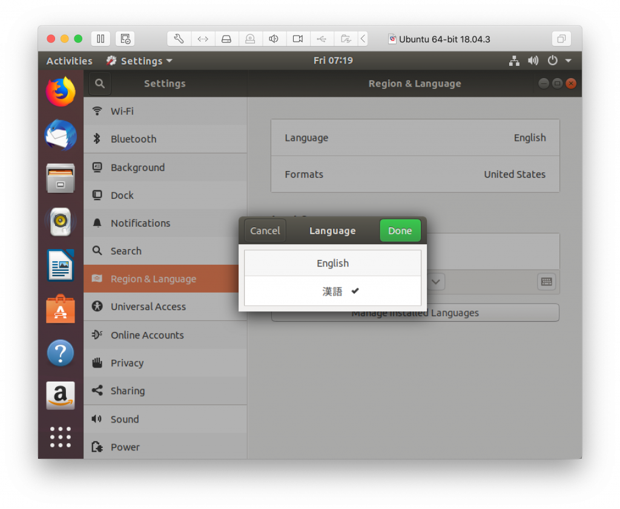Click the VMware sound card icon
The image size is (620, 509).
pos(274,39)
